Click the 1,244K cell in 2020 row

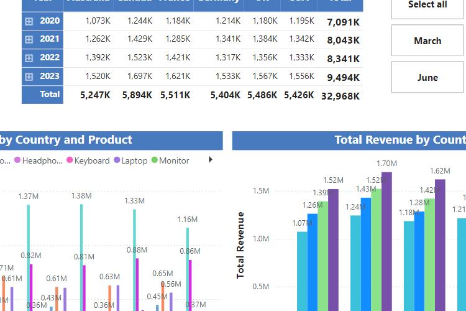tap(140, 21)
